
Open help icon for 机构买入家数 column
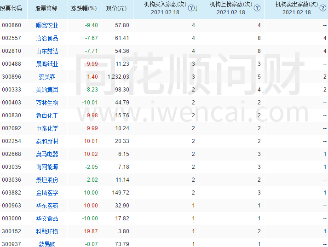(x=191, y=8)
